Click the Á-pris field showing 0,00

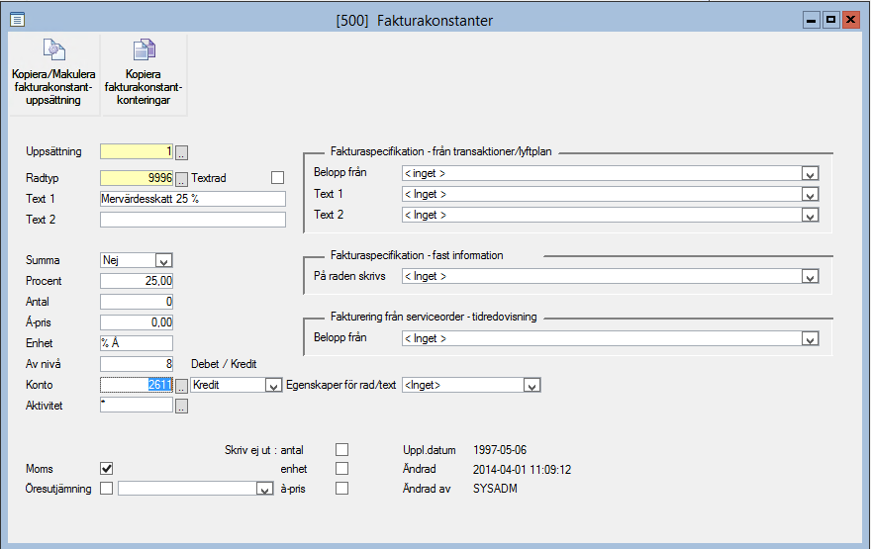point(137,322)
